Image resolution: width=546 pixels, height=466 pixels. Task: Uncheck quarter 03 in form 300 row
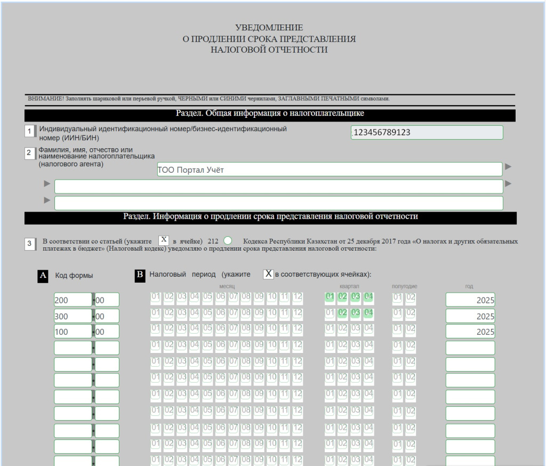click(x=355, y=314)
